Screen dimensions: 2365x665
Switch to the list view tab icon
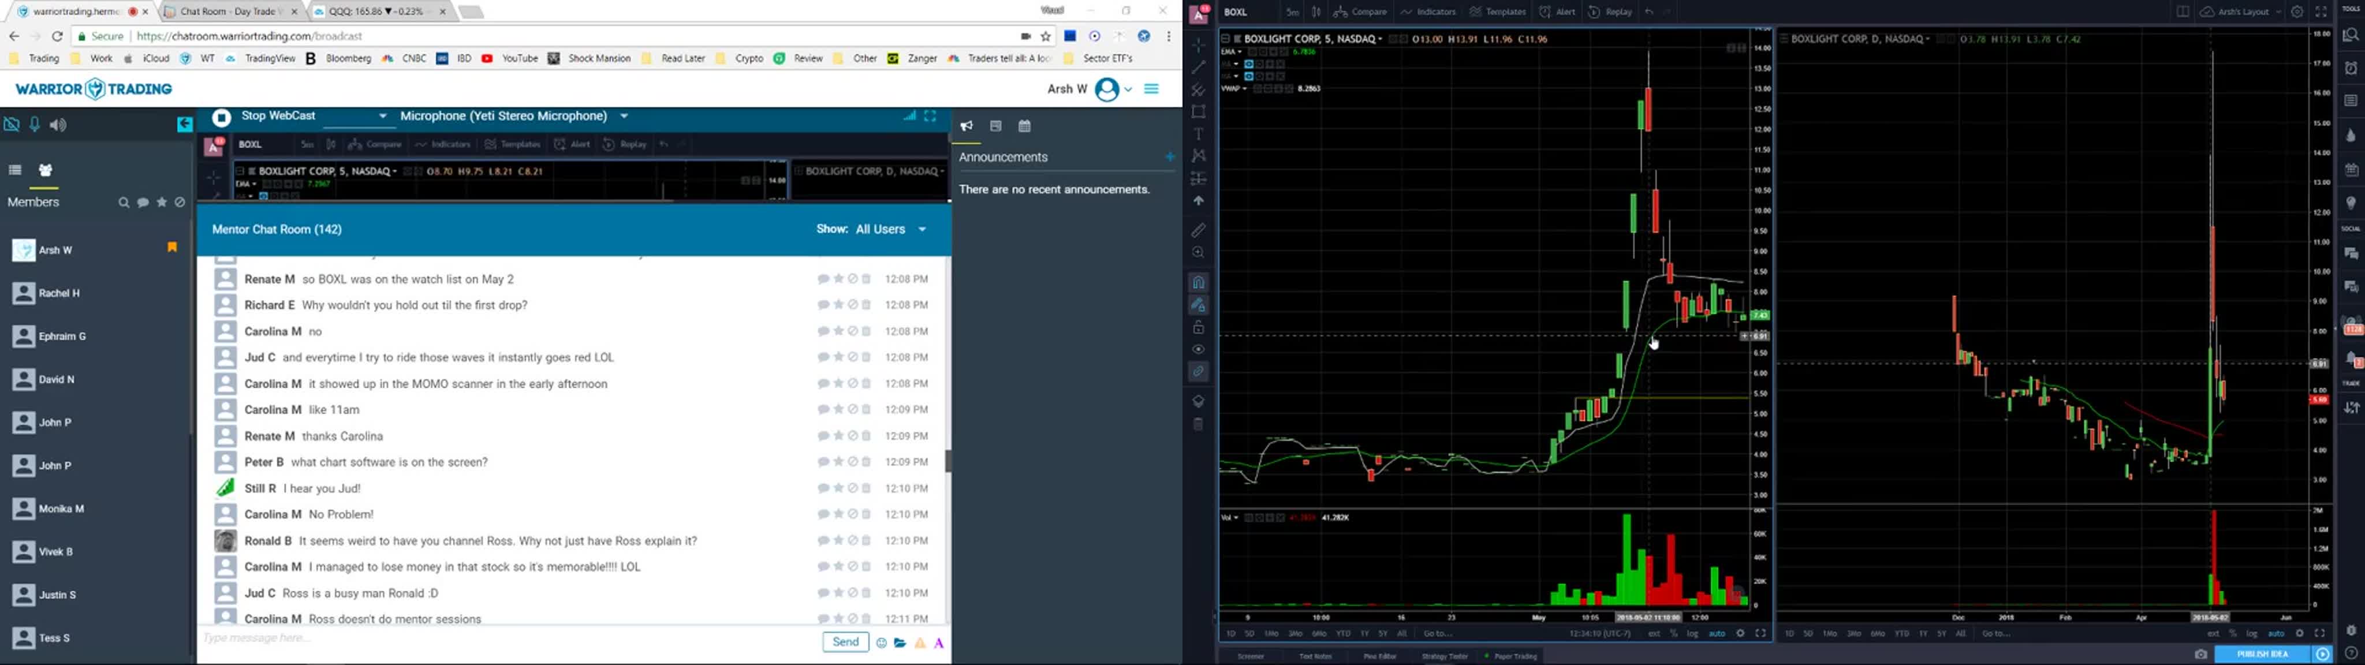14,170
